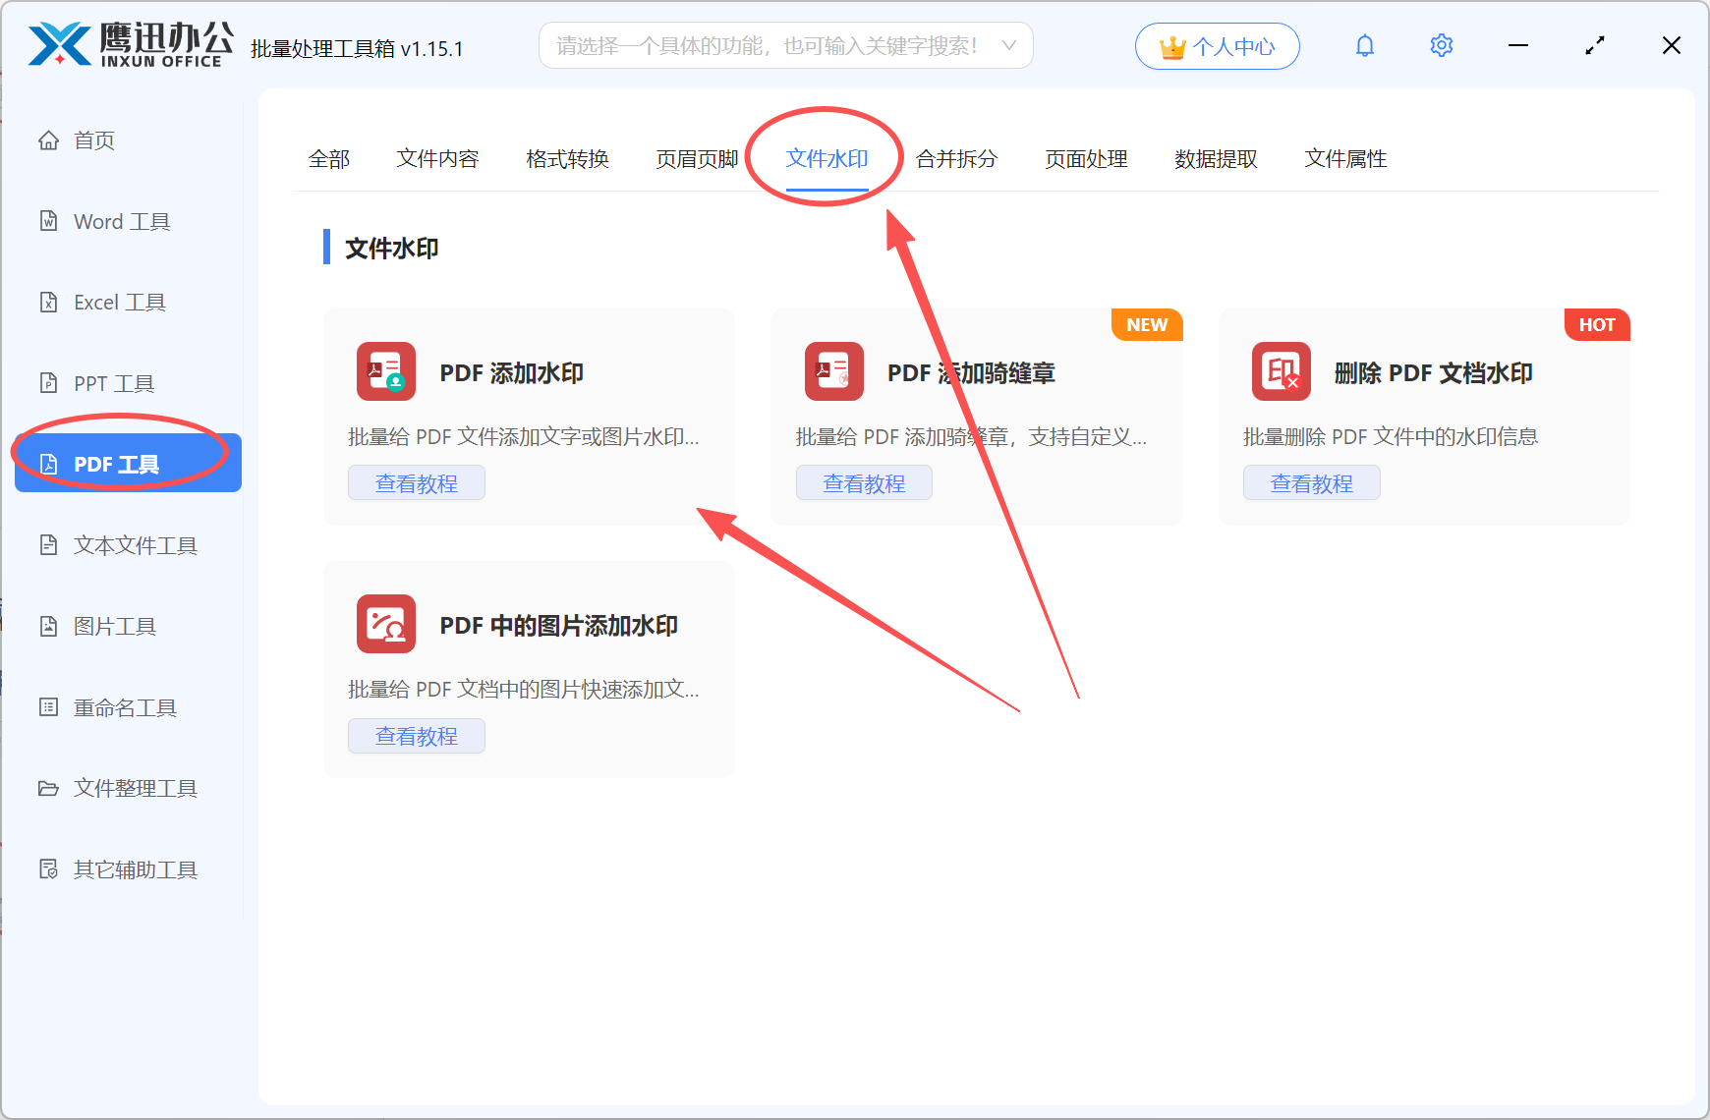Open the settings gear

(x=1441, y=45)
